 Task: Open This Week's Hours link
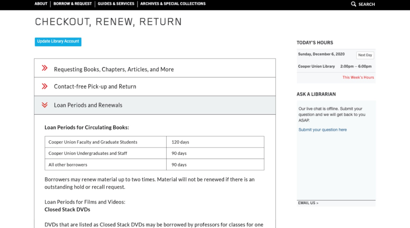[x=358, y=77]
